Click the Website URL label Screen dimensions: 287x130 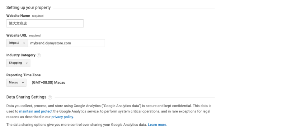[x=17, y=35]
